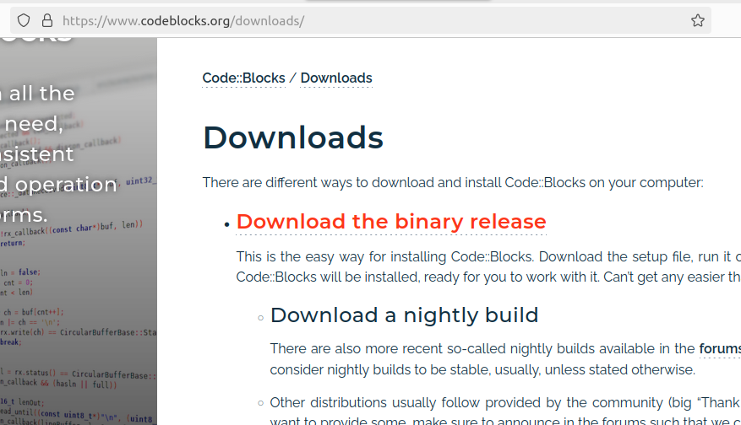The image size is (741, 425).
Task: Open the forums link in nightly build text
Action: 720,348
